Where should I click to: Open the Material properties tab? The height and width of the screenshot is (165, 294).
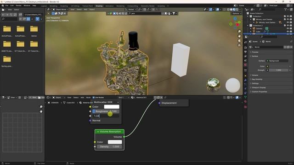point(245,101)
